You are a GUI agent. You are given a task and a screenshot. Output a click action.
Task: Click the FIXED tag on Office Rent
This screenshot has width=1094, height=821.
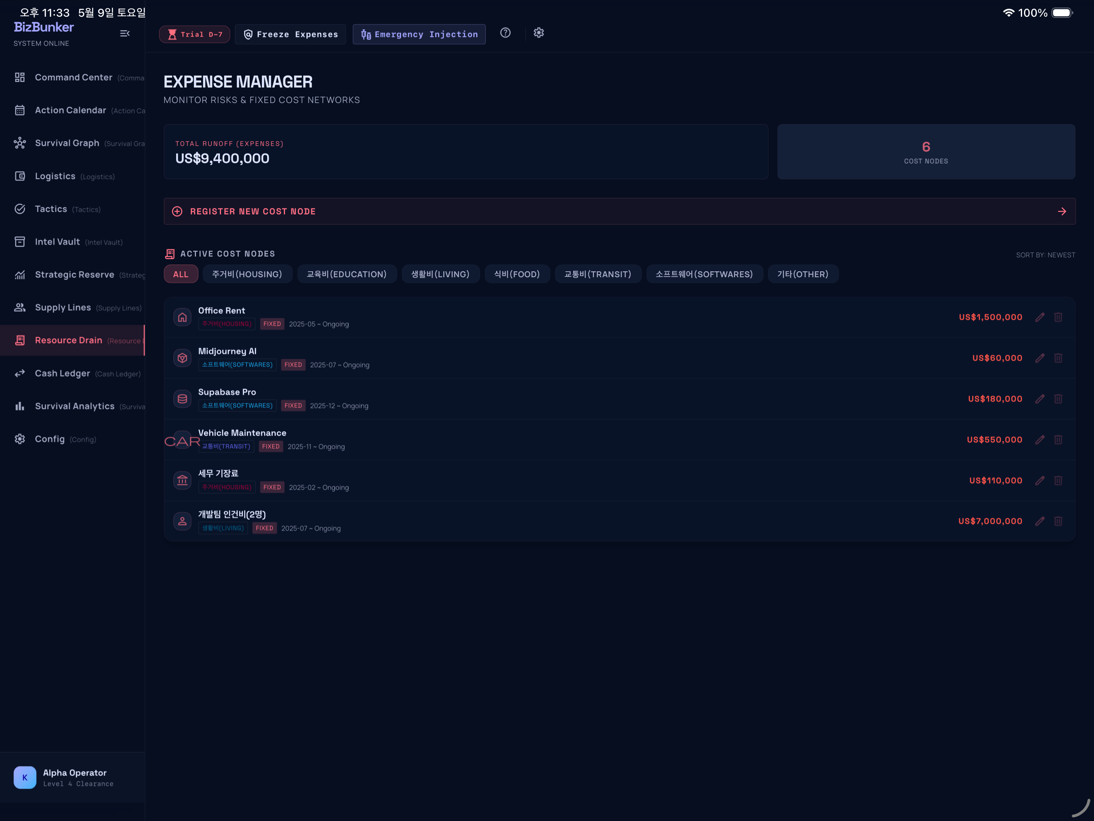272,324
